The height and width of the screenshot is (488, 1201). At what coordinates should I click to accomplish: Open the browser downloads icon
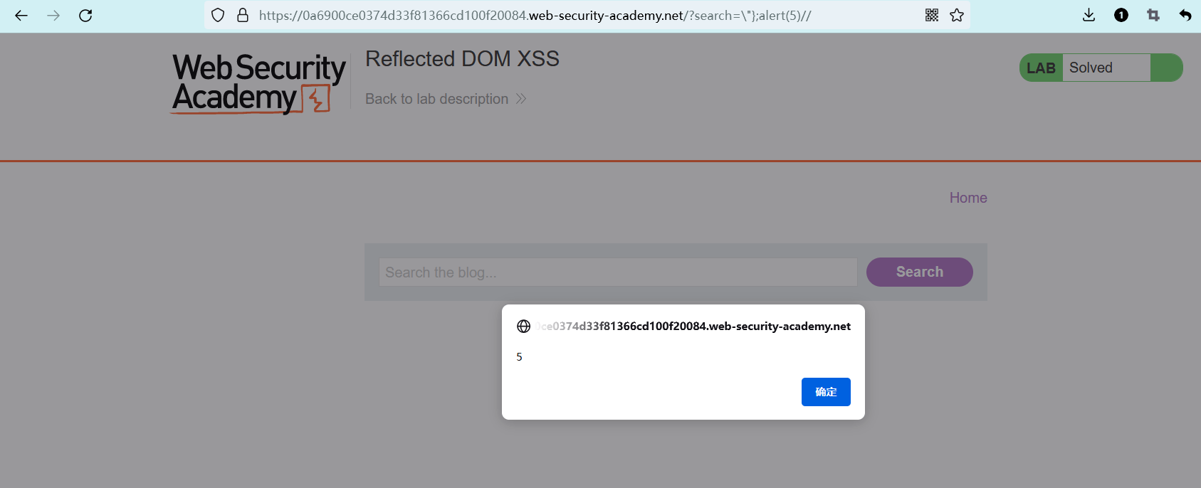tap(1089, 16)
